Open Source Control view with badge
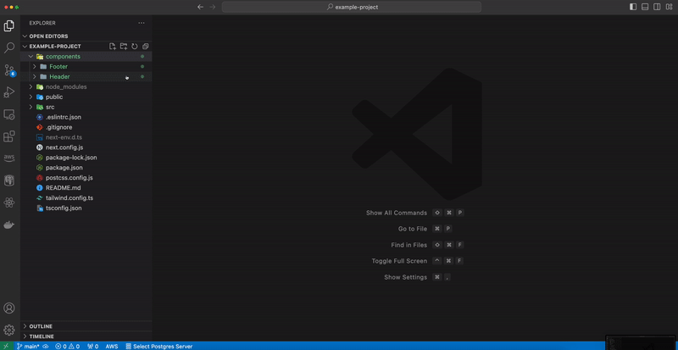Viewport: 678px width, 350px height. coord(9,70)
